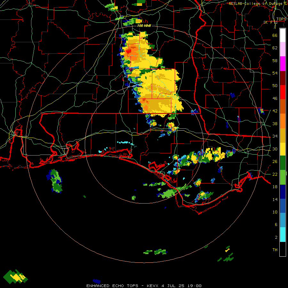Click the 10 legend value

pos(275,212)
